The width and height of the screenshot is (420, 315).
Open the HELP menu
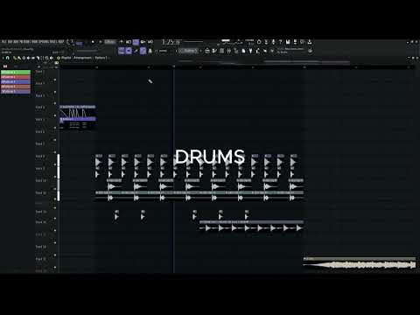[x=60, y=42]
